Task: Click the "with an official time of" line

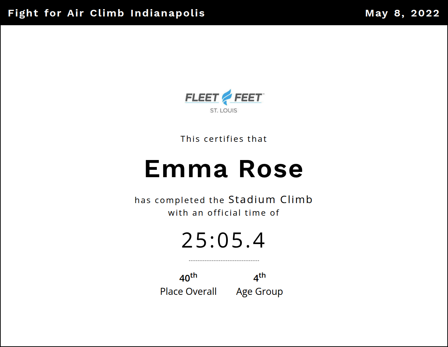Action: pos(224,213)
